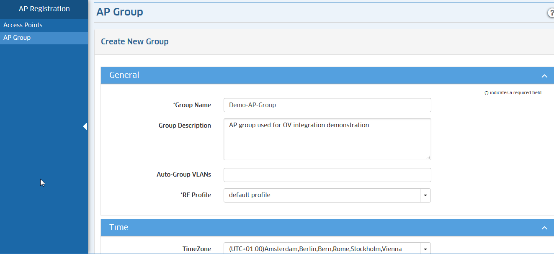Click the Time section chevron icon
This screenshot has width=554, height=254.
tap(544, 228)
